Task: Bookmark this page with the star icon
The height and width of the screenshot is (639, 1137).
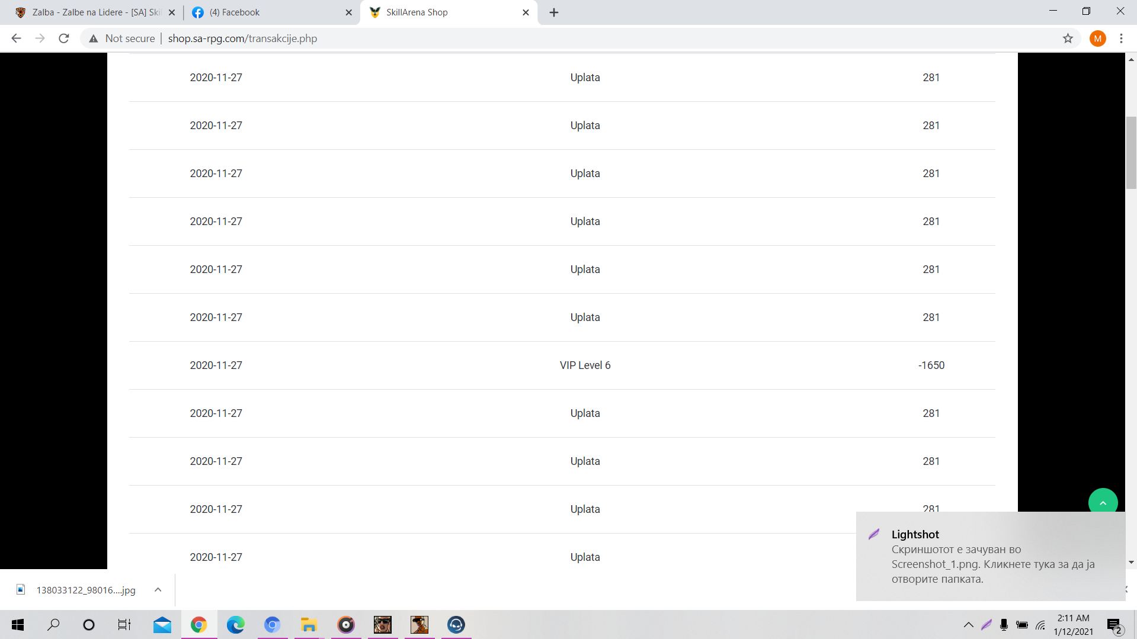Action: point(1068,38)
